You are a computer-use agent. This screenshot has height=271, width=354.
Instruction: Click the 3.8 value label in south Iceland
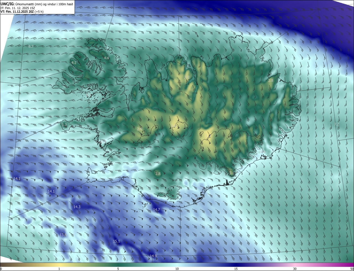(158, 174)
